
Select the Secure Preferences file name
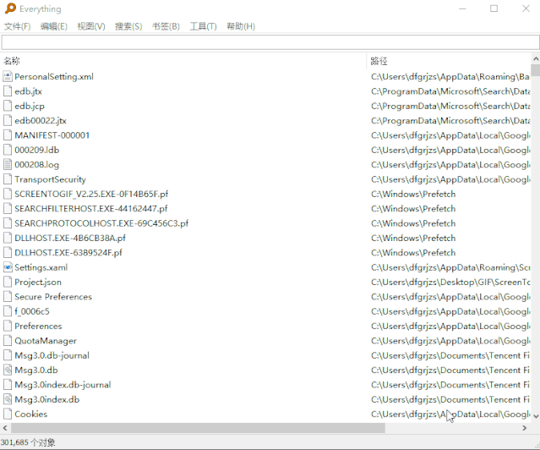pos(53,297)
